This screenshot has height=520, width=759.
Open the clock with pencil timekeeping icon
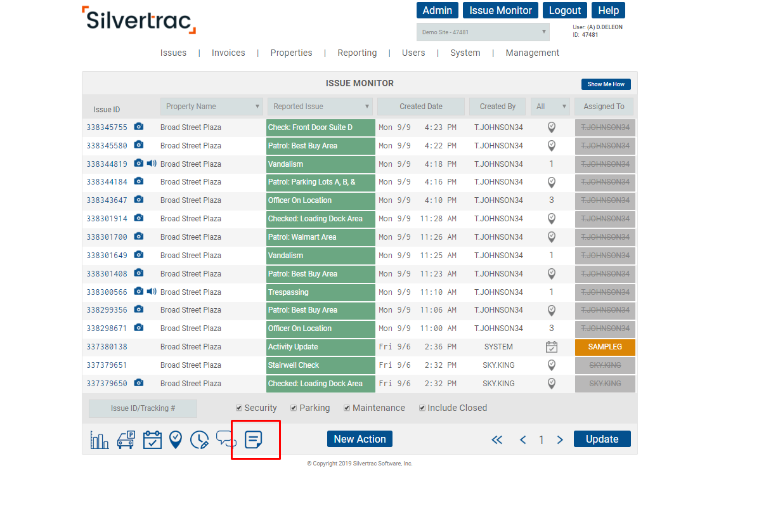[x=200, y=439]
